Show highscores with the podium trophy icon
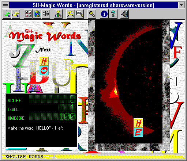Screen dimensions: 187x161 point(58,14)
